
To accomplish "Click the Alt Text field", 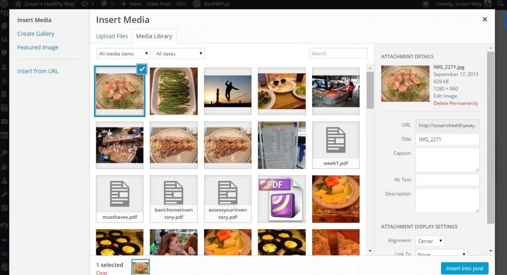I will 447,180.
